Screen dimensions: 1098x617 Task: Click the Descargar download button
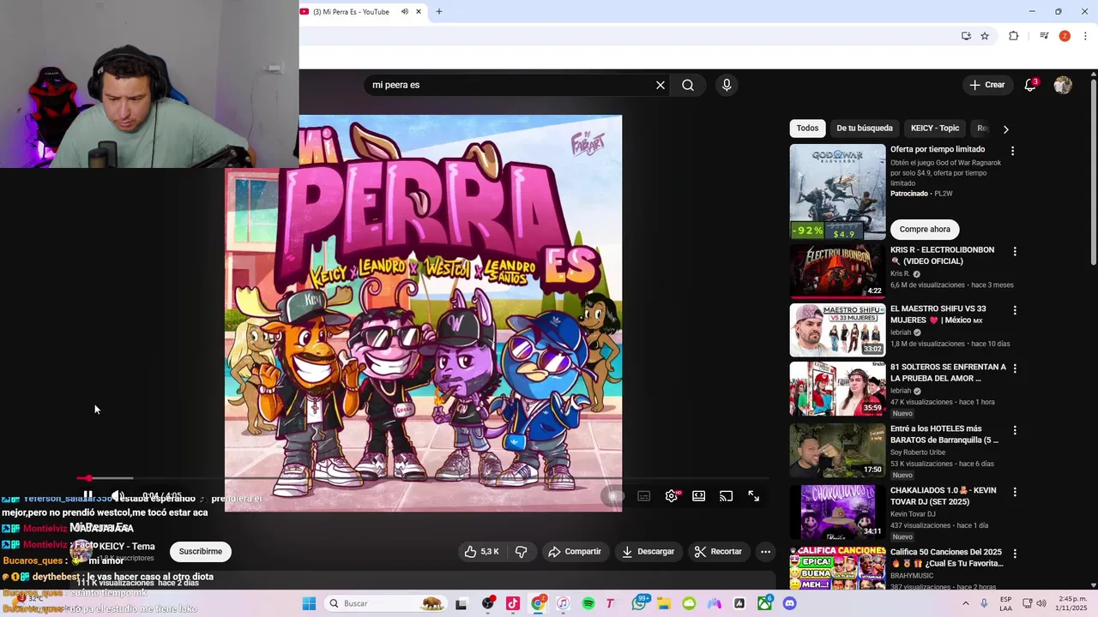tap(648, 552)
